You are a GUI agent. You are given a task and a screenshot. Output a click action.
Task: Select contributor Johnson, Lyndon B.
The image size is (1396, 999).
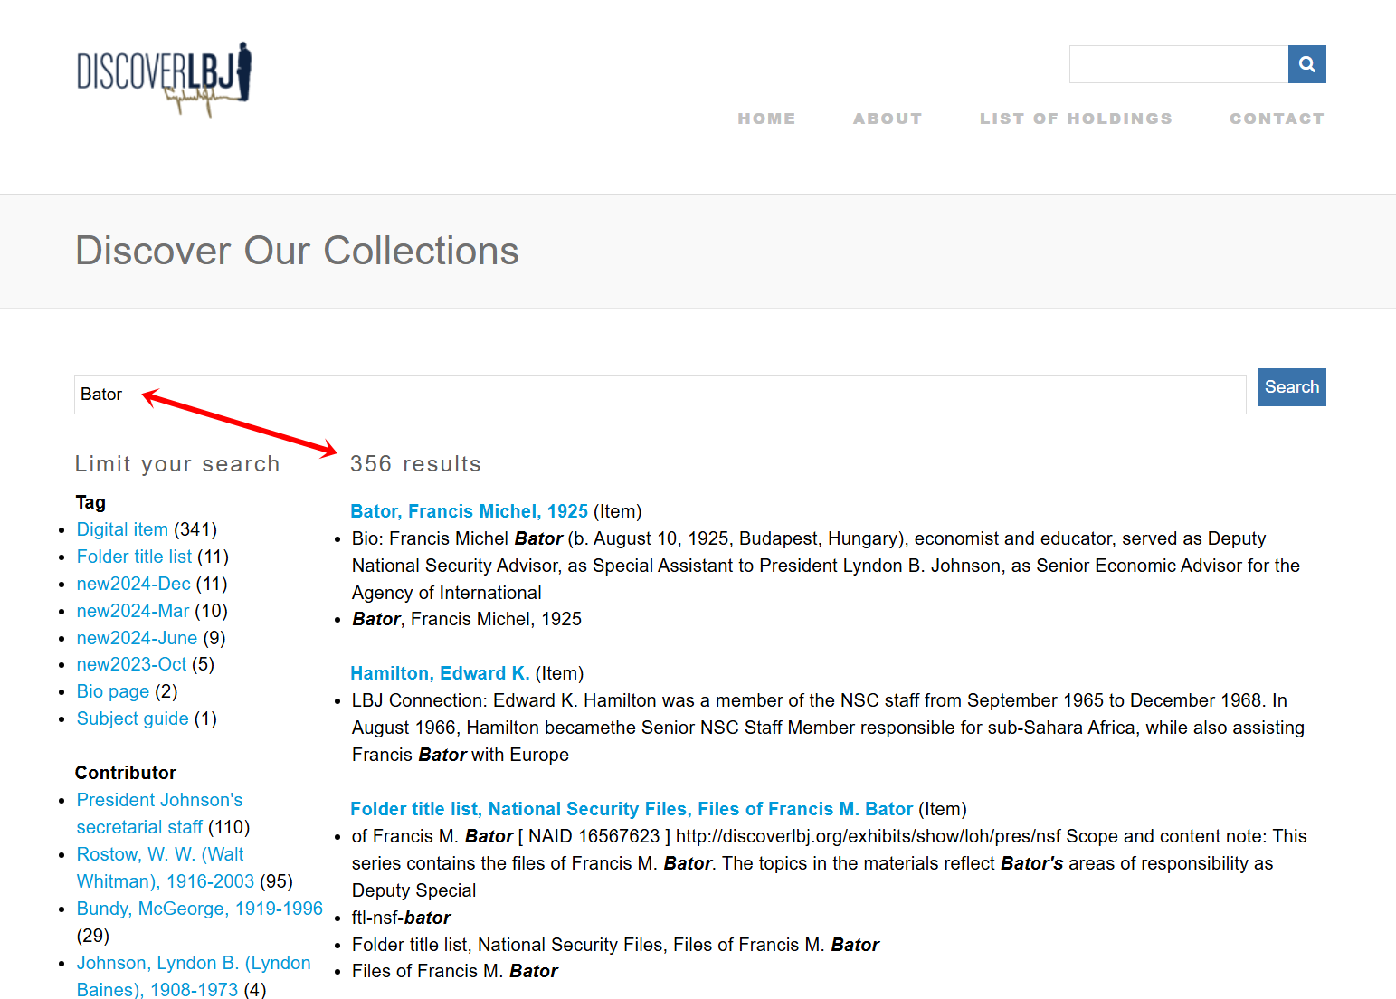(194, 976)
